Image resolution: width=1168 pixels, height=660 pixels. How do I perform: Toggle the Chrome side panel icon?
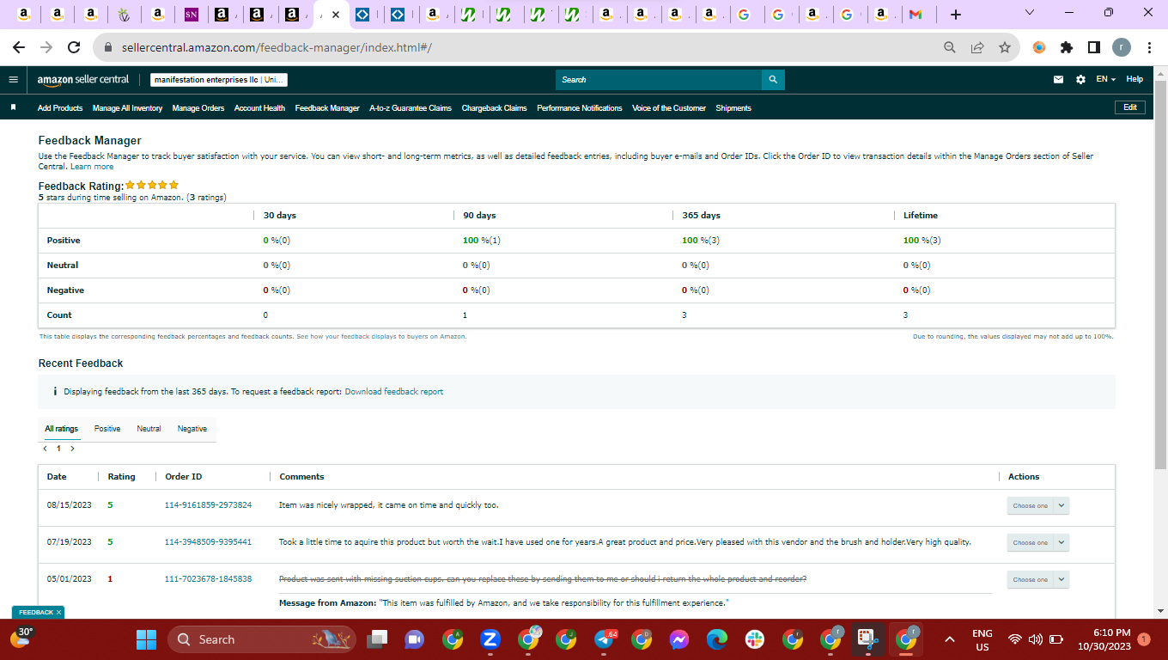pos(1094,47)
